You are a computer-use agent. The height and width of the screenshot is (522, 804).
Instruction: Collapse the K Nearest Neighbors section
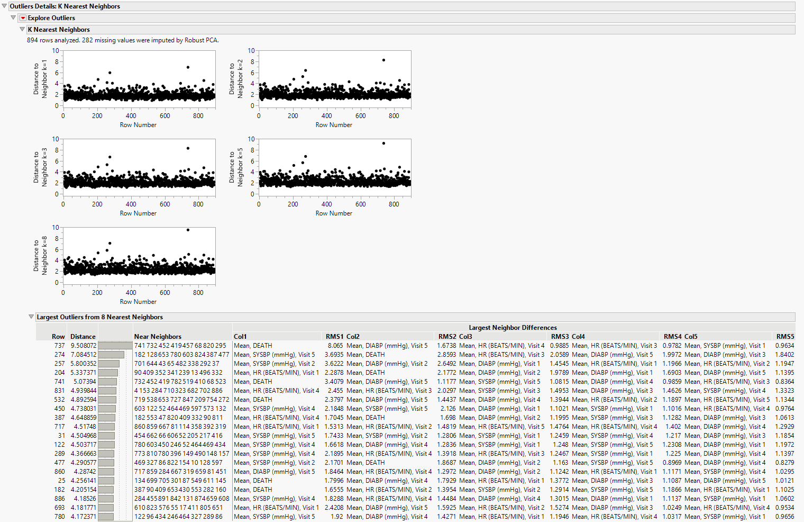pos(22,29)
